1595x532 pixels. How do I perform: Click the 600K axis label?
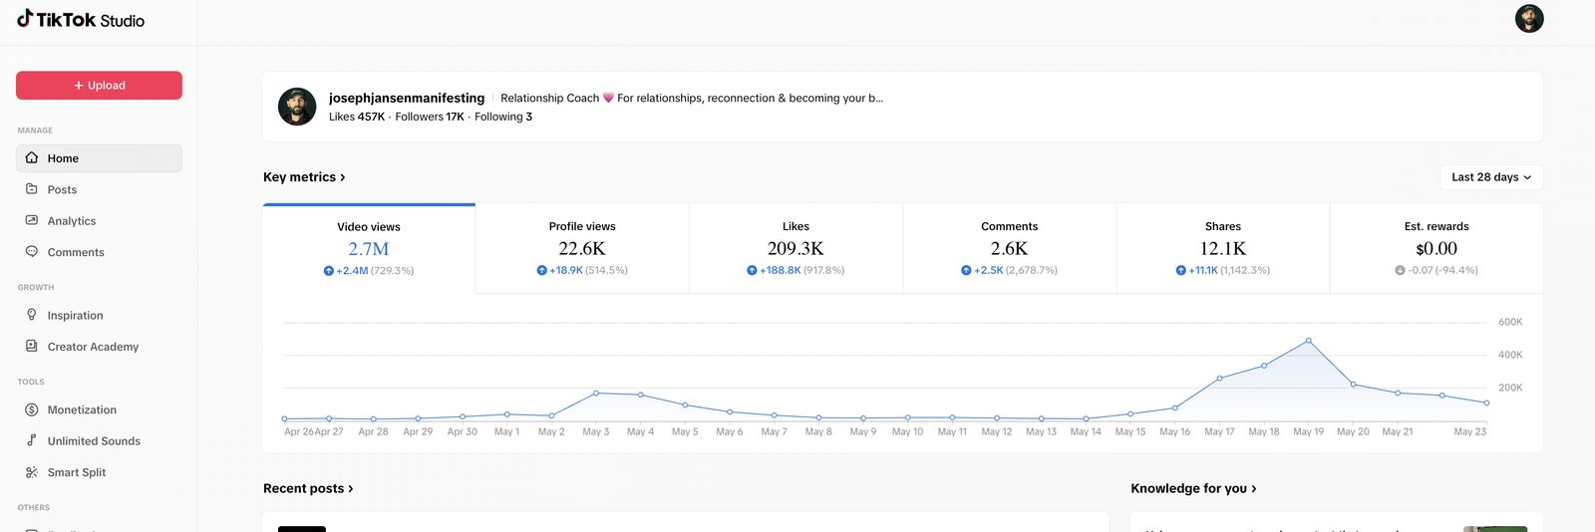click(1510, 322)
